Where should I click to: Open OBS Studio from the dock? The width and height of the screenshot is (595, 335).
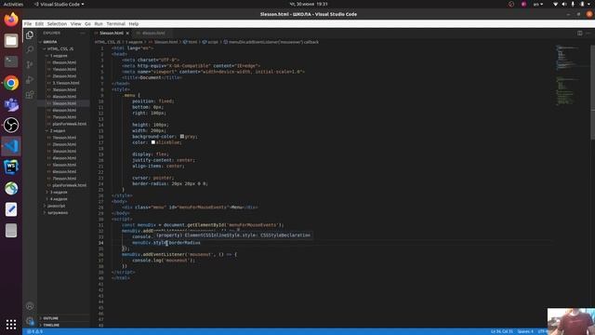(11, 125)
